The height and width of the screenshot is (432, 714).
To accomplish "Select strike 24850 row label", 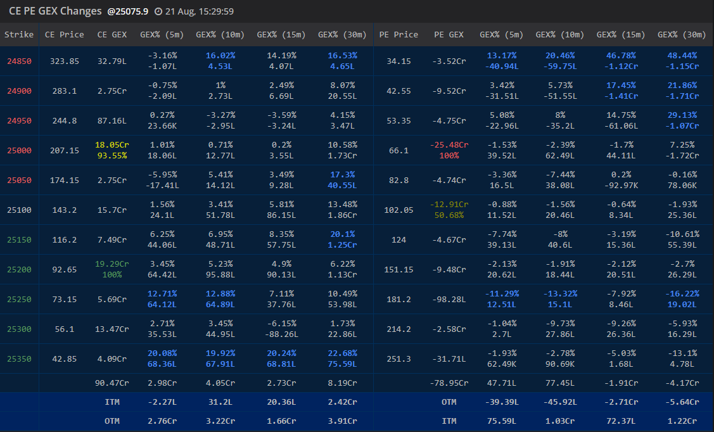I will coord(19,61).
